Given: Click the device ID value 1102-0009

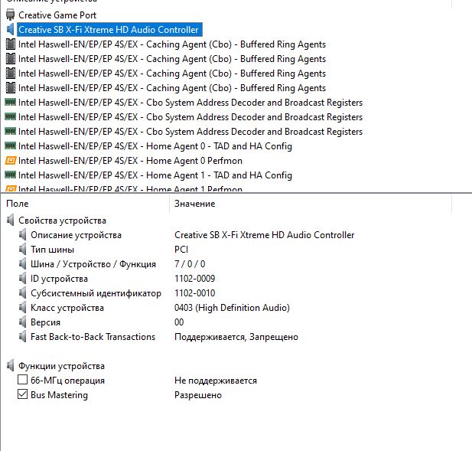Looking at the screenshot, I should (194, 279).
